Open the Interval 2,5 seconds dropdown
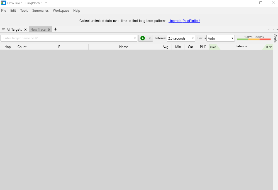Viewport: 278px width, 190px height. click(x=181, y=38)
